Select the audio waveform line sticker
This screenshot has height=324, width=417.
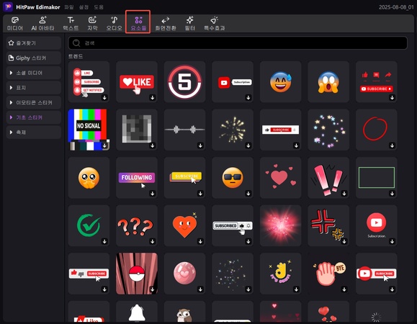click(x=184, y=130)
